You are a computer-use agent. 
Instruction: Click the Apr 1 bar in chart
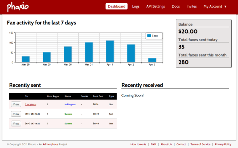coord(110,51)
